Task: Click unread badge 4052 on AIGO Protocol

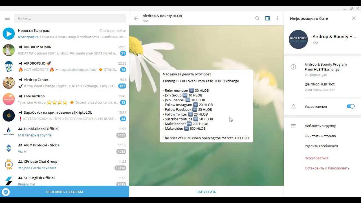Action: (x=121, y=151)
